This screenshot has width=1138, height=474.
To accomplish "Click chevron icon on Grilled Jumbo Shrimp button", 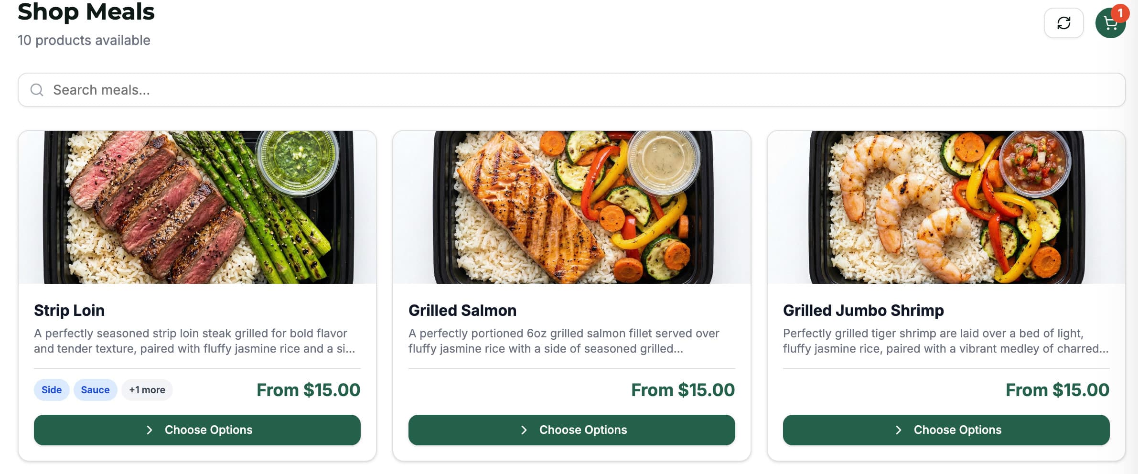I will point(899,430).
